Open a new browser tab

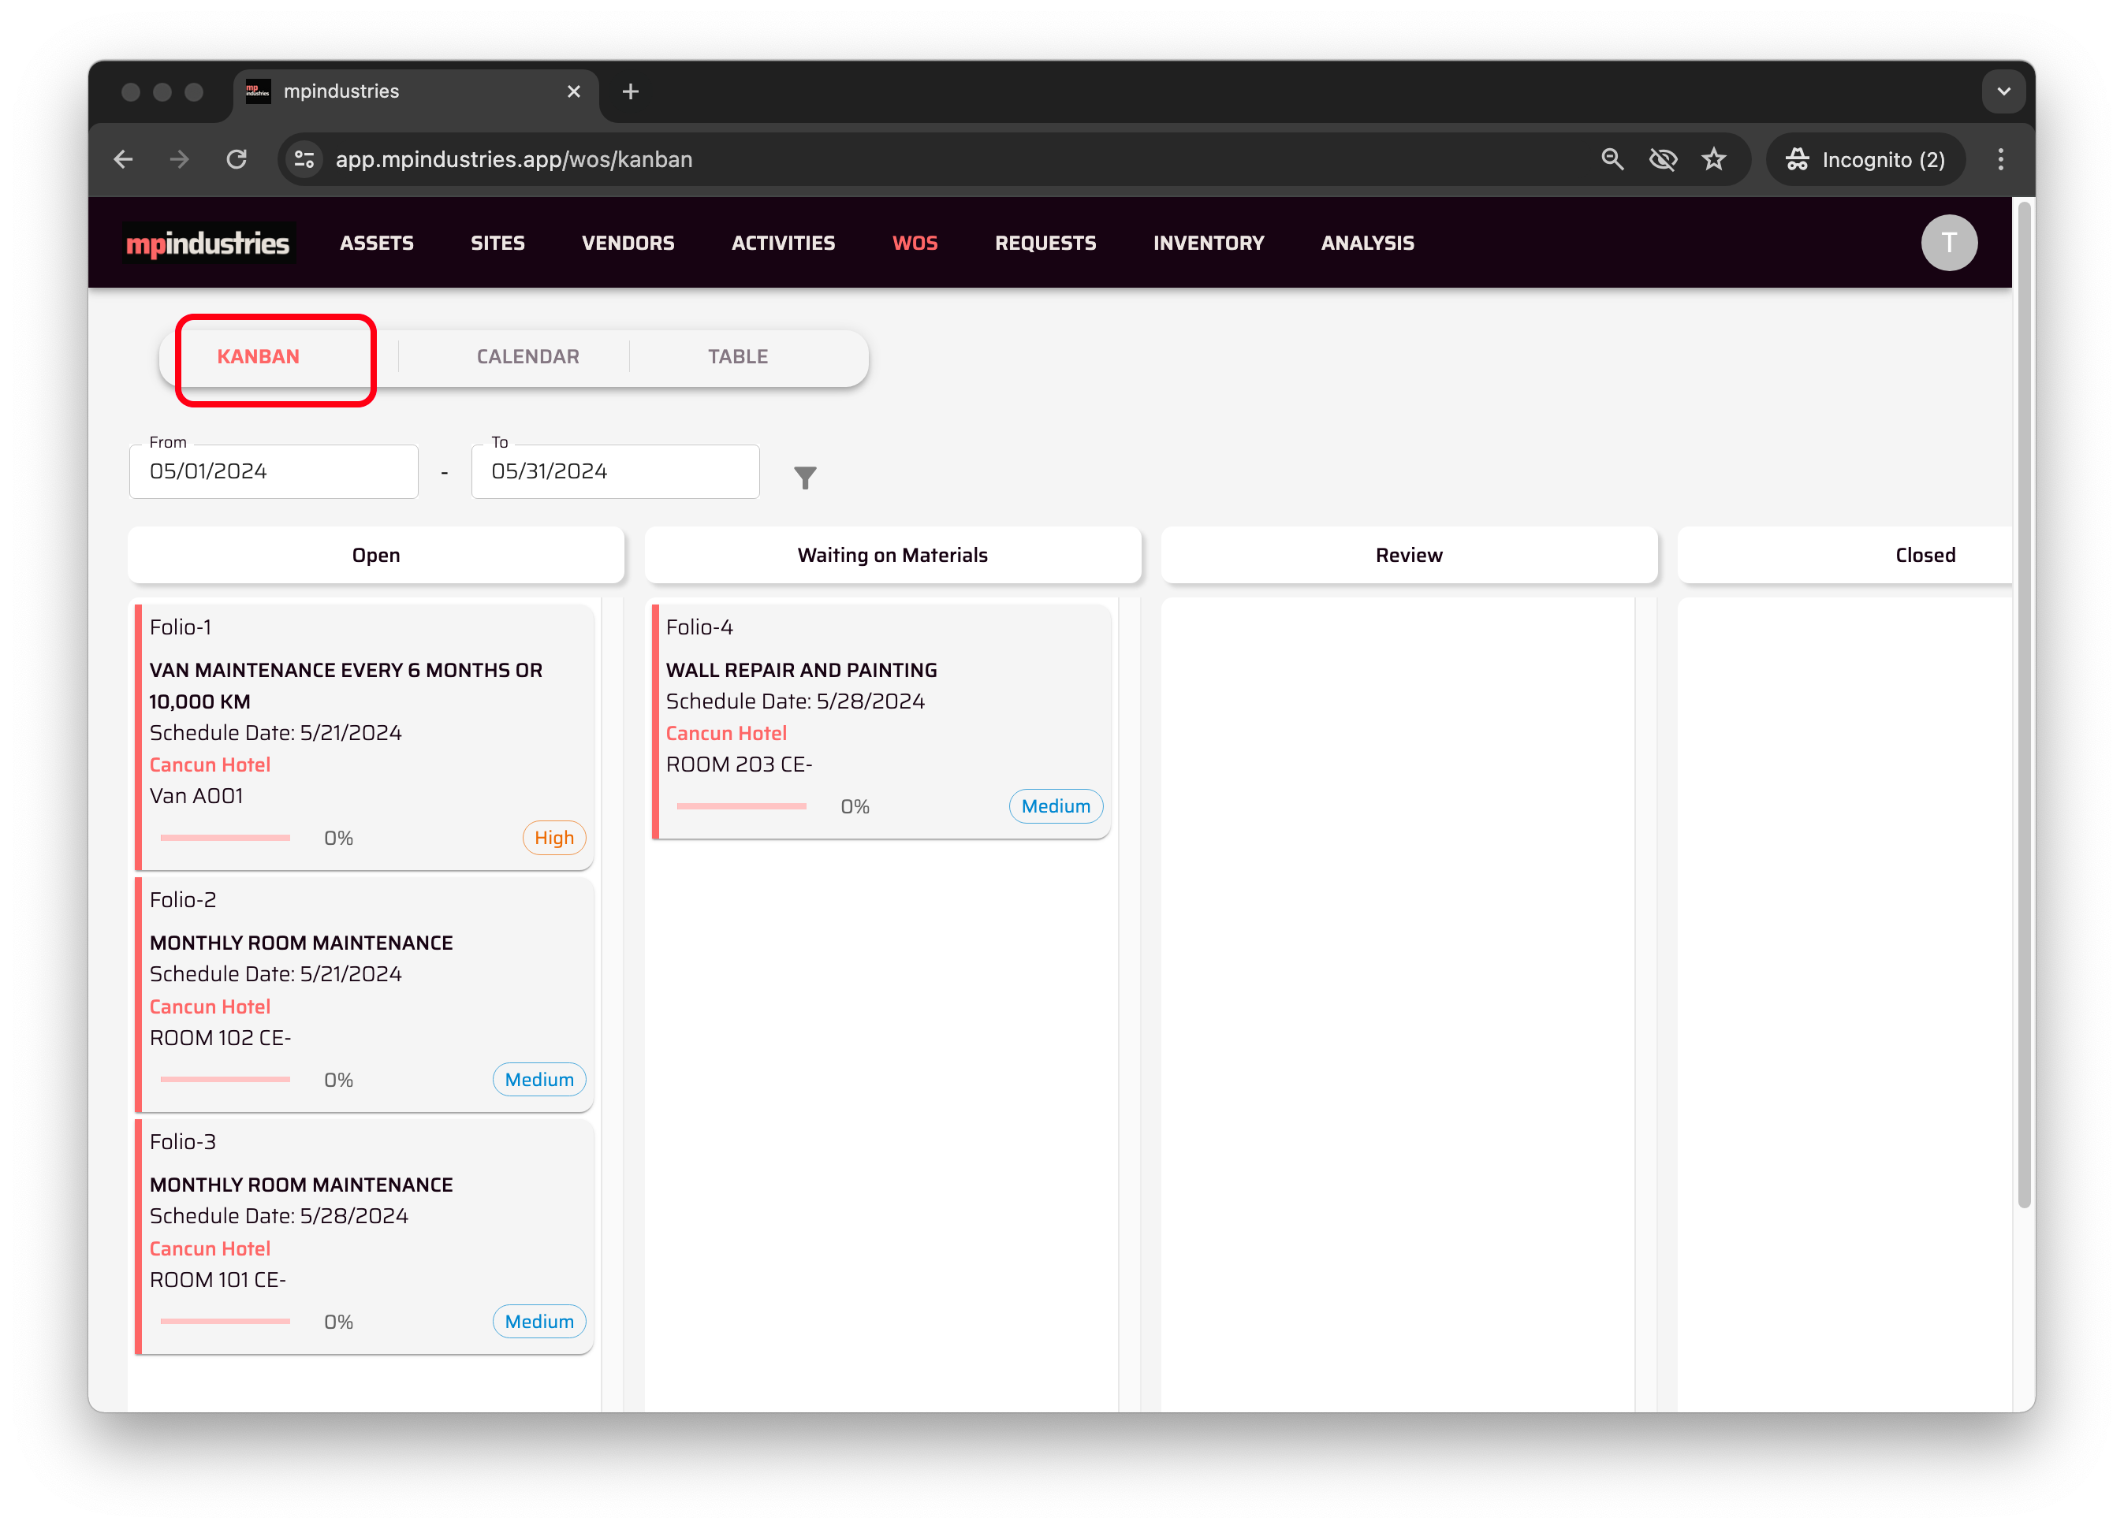point(630,91)
